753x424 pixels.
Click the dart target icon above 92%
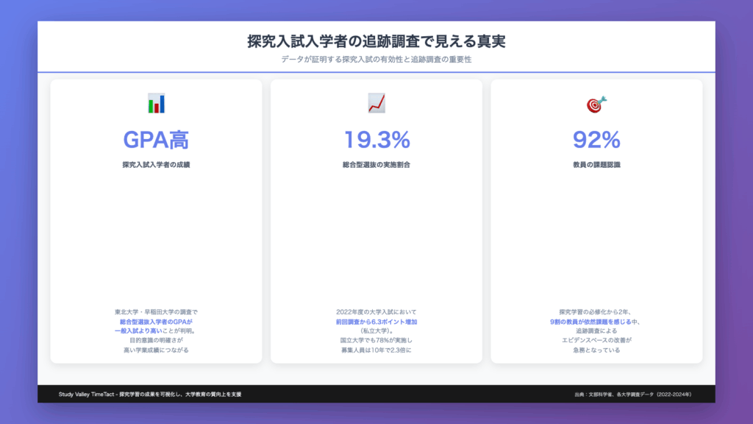pos(596,104)
